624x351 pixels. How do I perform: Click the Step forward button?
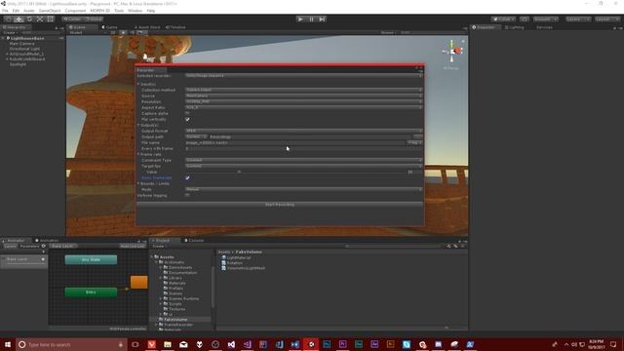tap(322, 19)
